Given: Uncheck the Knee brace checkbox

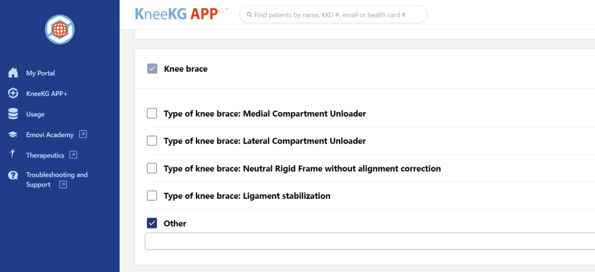Looking at the screenshot, I should (x=152, y=69).
